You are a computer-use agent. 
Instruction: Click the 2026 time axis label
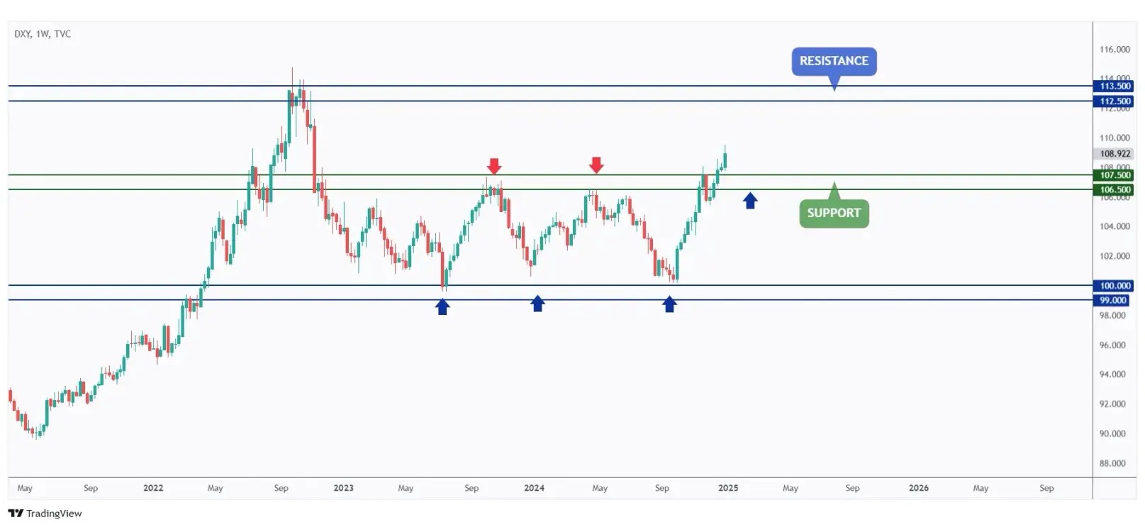tap(918, 488)
